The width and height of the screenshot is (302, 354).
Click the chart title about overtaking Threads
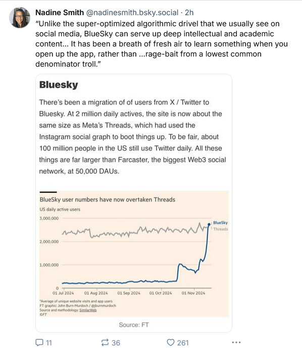click(x=108, y=199)
